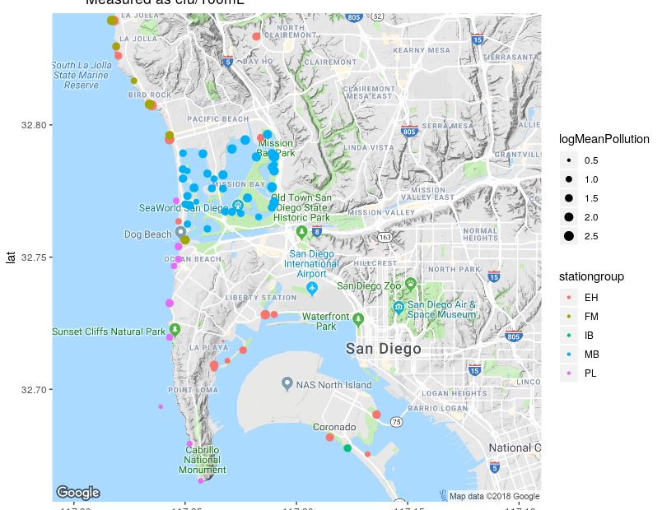Click the Dog Beach location pin

tap(180, 232)
